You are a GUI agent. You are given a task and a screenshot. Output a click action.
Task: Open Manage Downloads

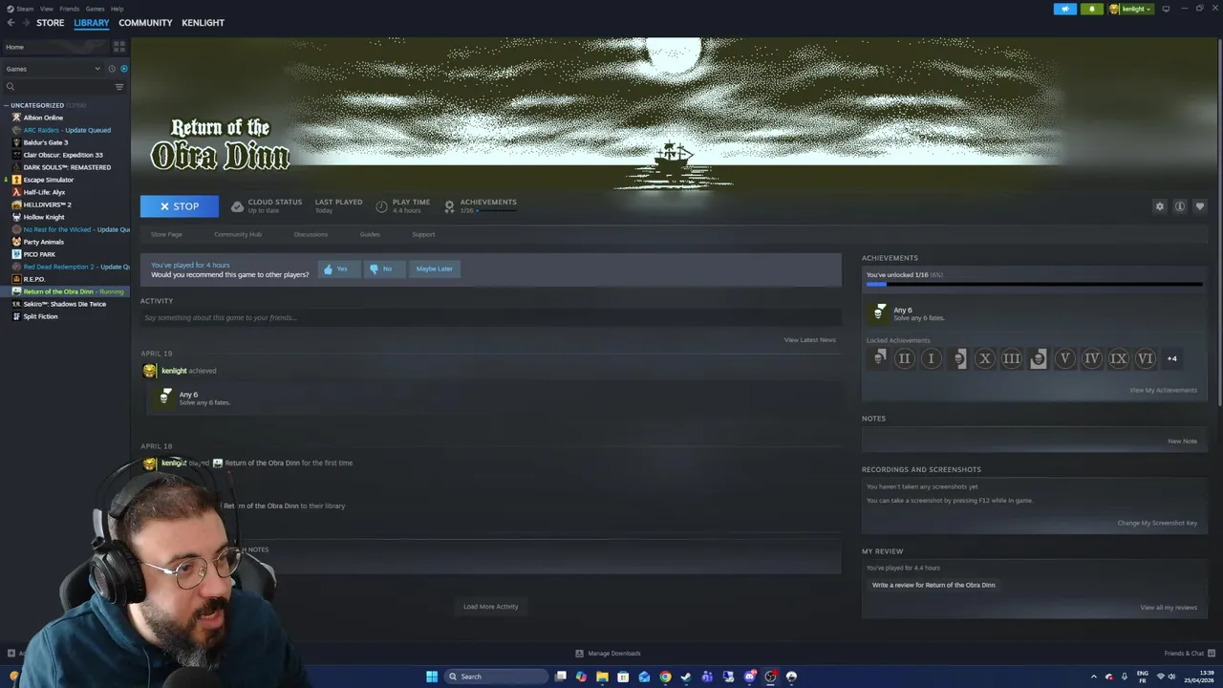tap(608, 654)
